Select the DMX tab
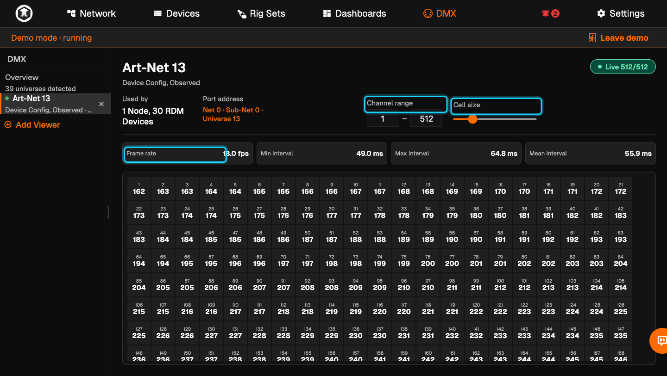The height and width of the screenshot is (376, 667). coord(440,13)
